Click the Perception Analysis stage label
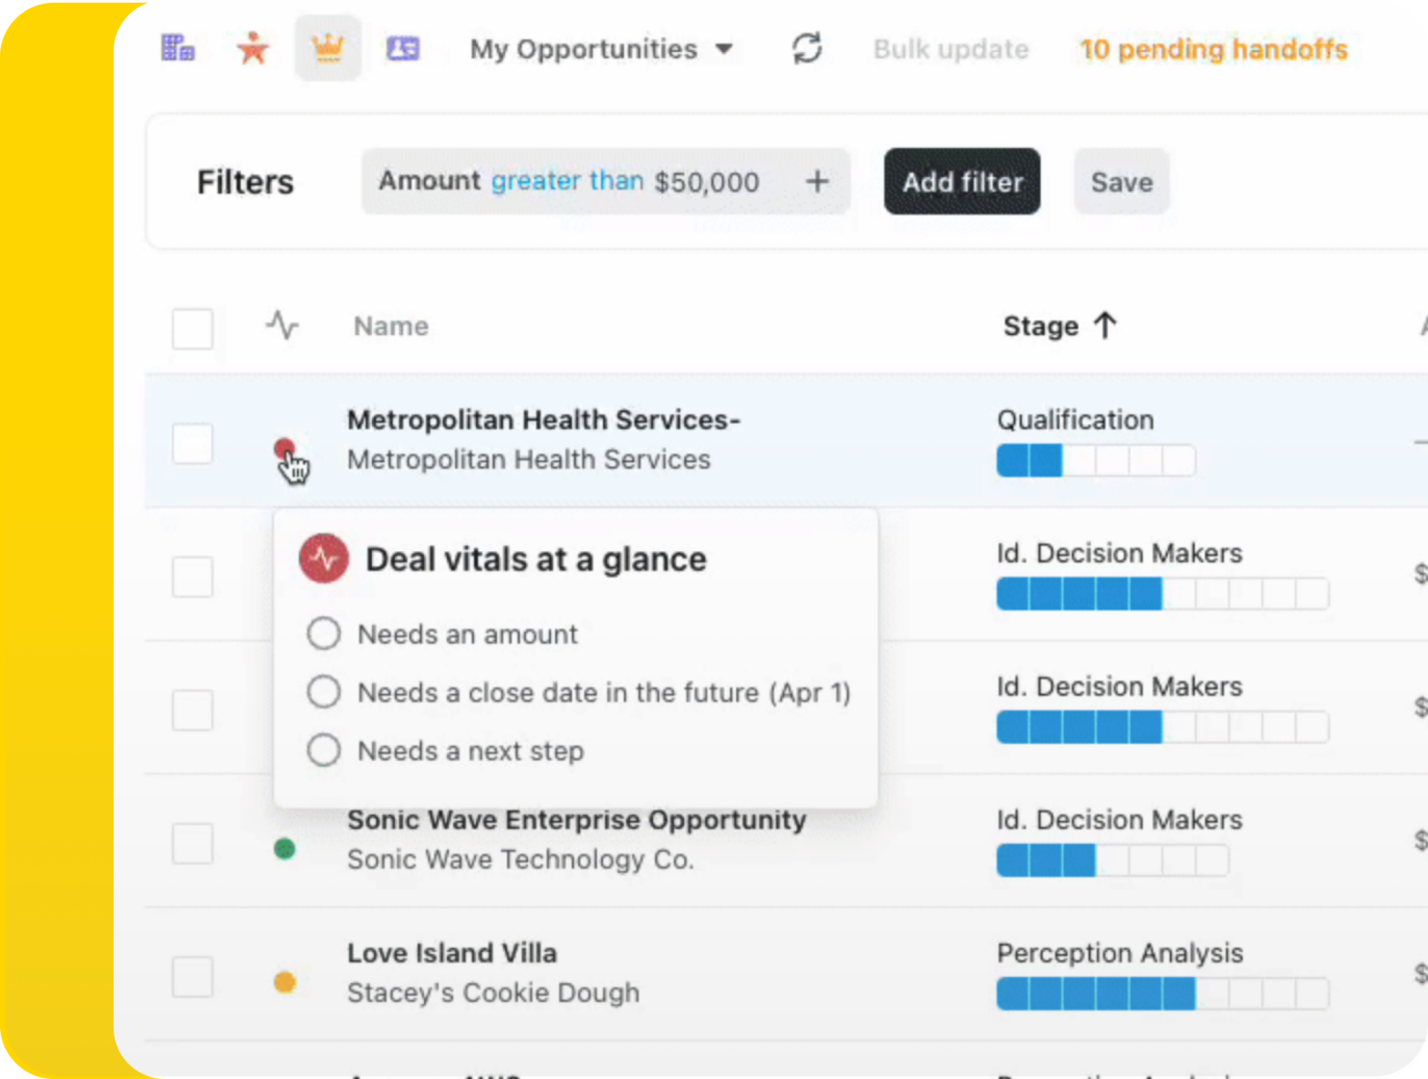Screen dimensions: 1428x1079 click(1120, 953)
